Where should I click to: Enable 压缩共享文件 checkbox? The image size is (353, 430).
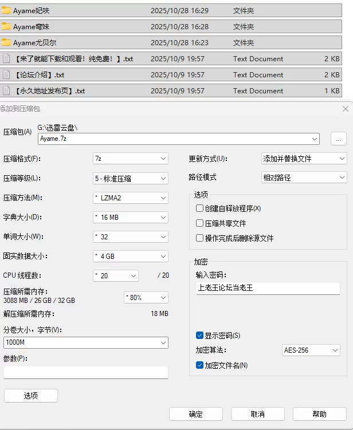click(x=200, y=223)
